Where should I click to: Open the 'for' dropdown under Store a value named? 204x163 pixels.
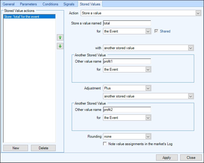click(127, 31)
